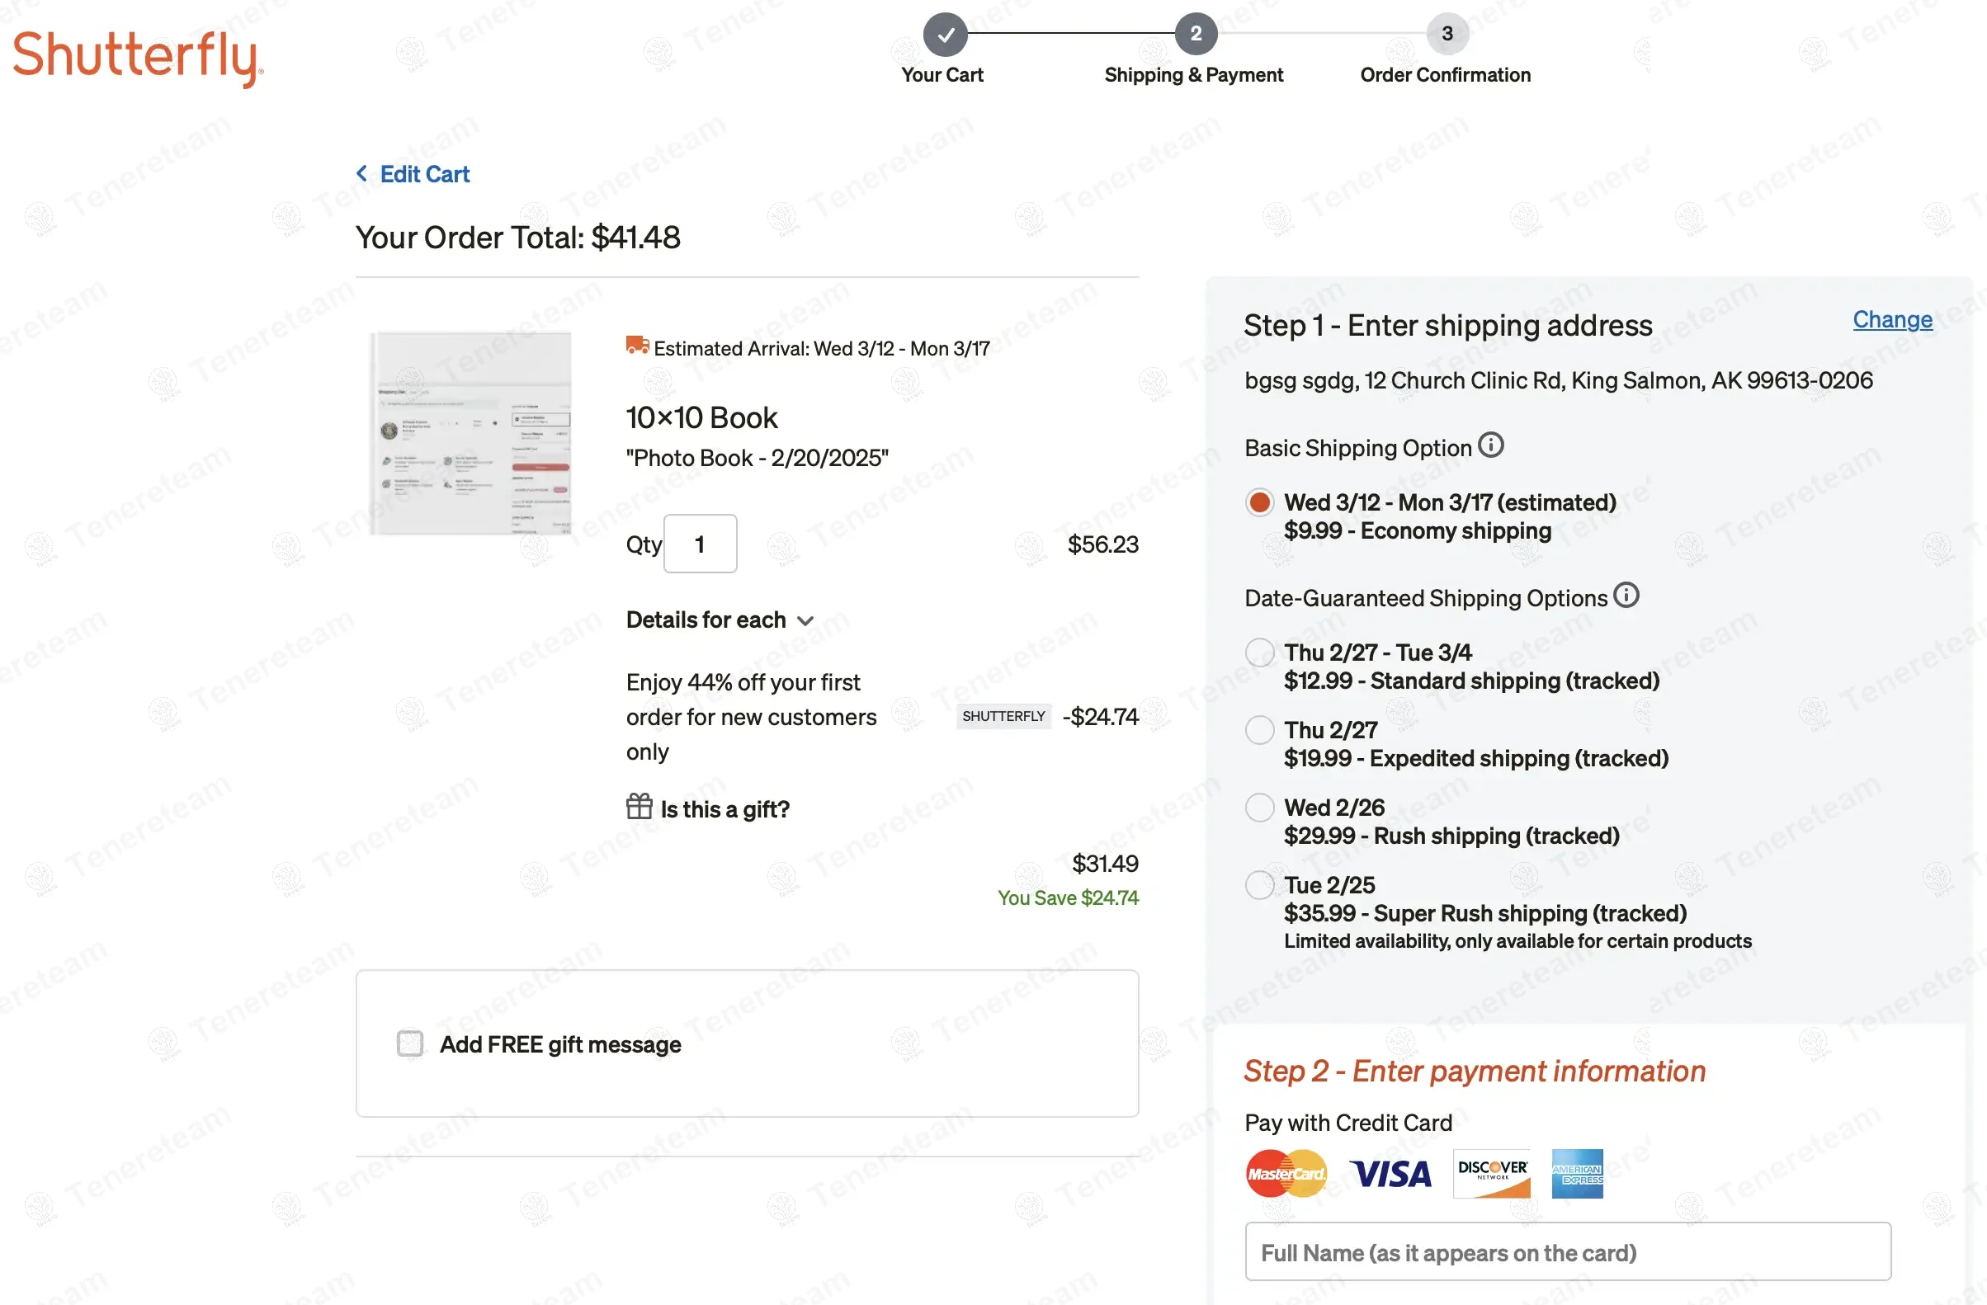Click the orange delivery truck icon

pos(638,346)
